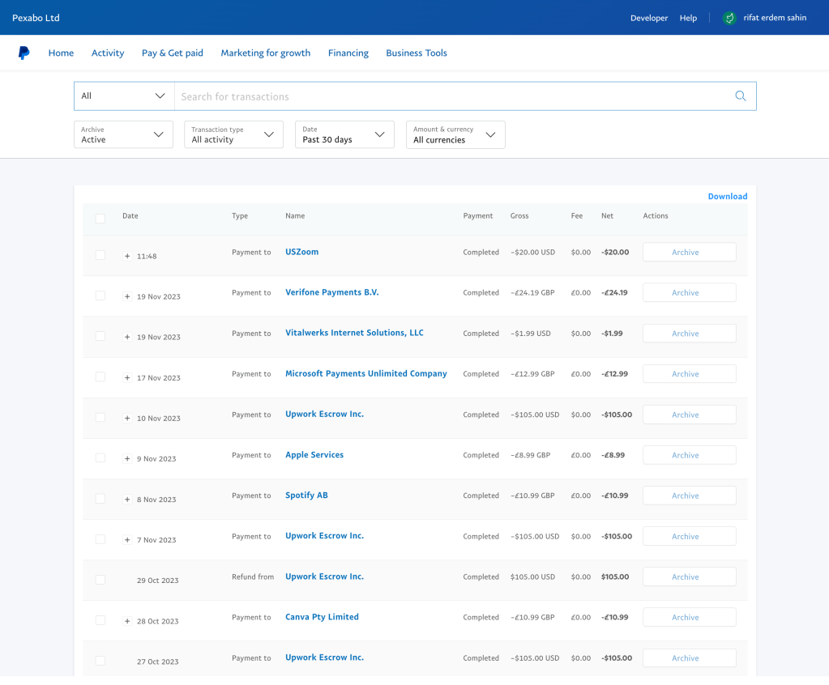The image size is (829, 685).
Task: Open the Transaction type dropdown
Action: (233, 134)
